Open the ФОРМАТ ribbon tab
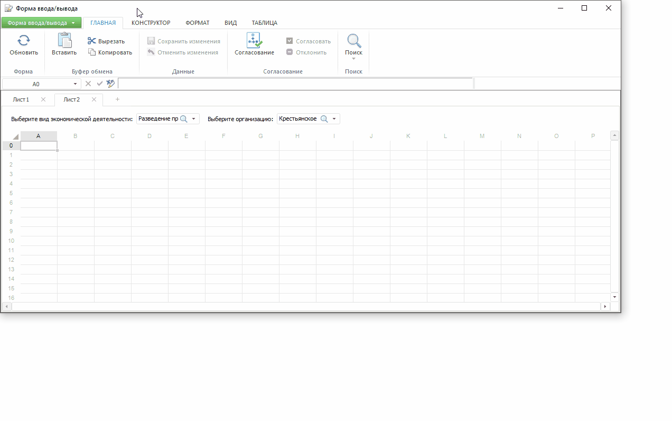 (198, 23)
